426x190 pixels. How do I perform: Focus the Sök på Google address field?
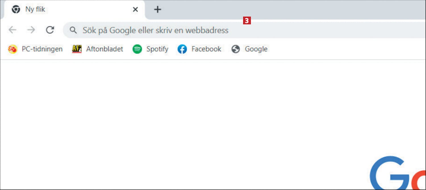pos(244,30)
